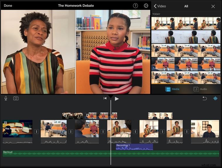
Task: Select top teacher and student browser clip
Action: pos(186,23)
